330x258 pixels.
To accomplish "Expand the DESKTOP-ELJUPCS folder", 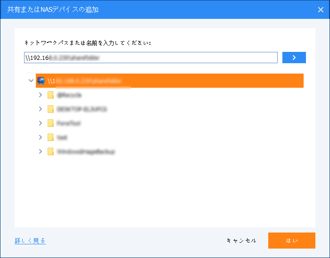I will click(x=41, y=109).
